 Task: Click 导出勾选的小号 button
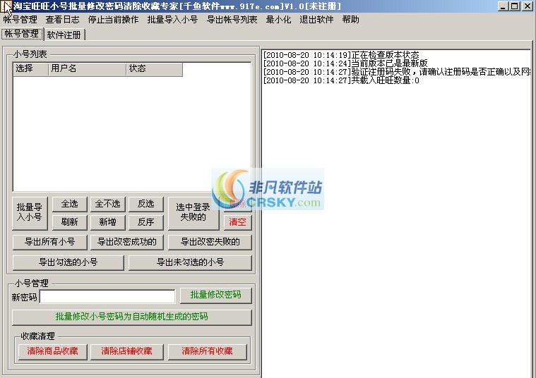68,262
